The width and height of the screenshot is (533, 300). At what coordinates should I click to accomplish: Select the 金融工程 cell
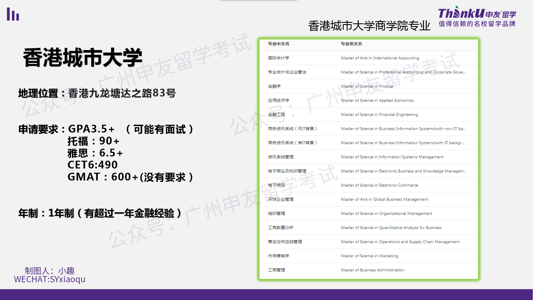276,114
